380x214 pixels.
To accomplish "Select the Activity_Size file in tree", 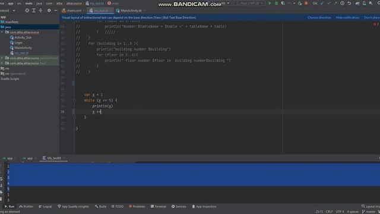I will (20, 37).
